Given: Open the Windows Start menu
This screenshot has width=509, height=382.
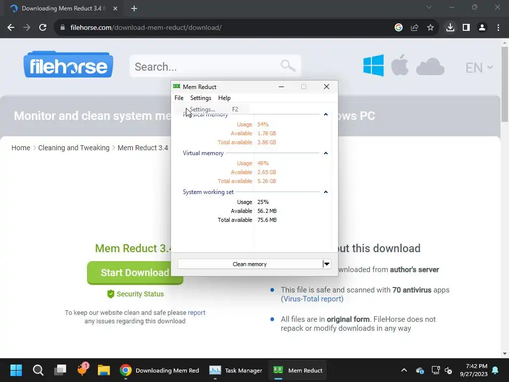Looking at the screenshot, I should click(16, 370).
